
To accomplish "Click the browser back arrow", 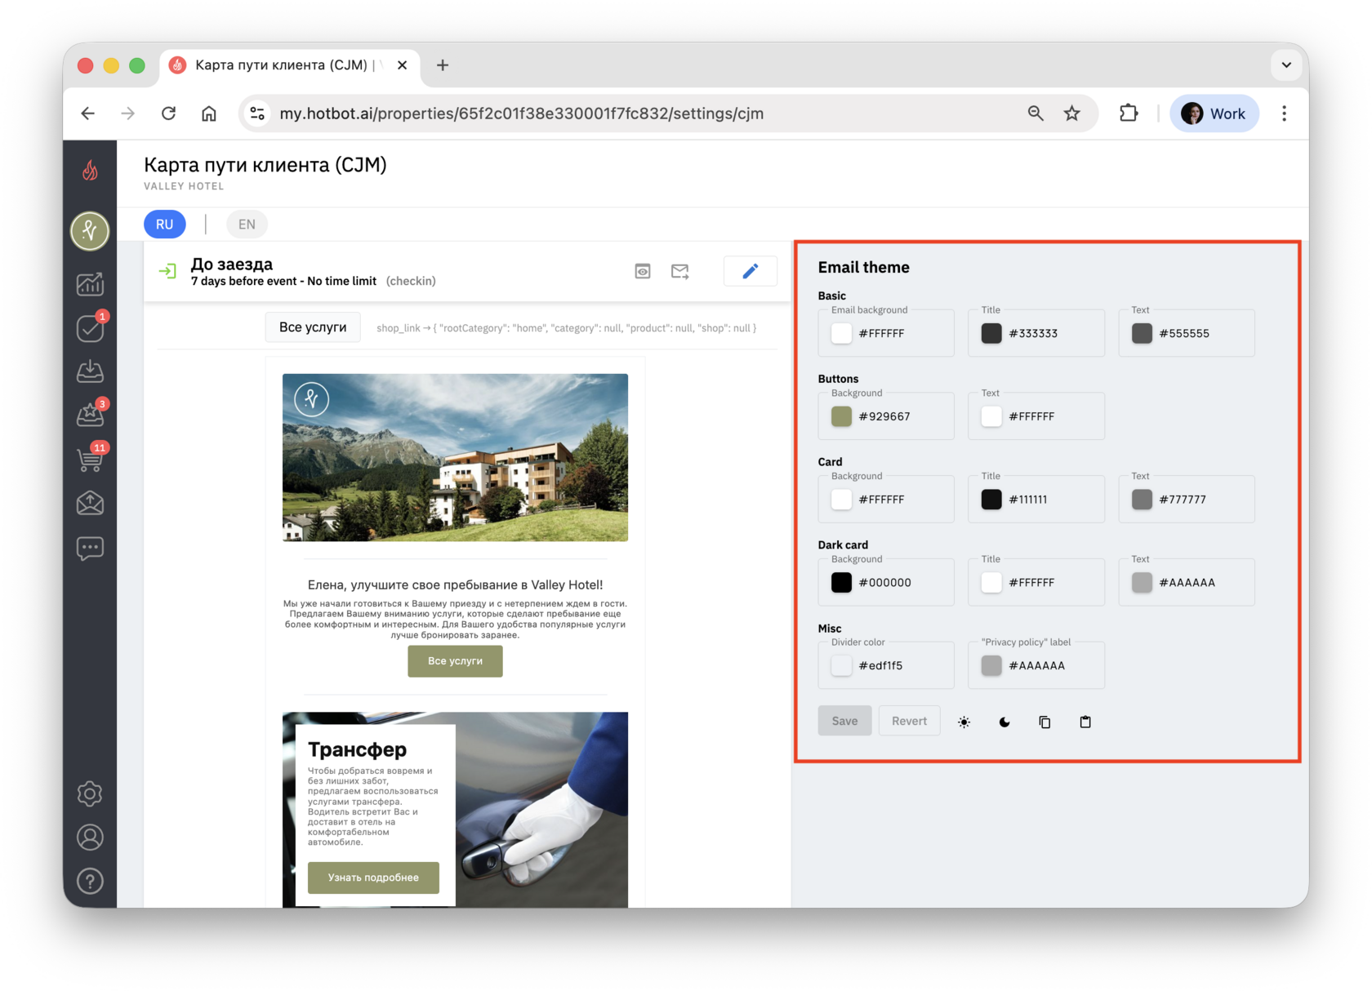I will 88,113.
